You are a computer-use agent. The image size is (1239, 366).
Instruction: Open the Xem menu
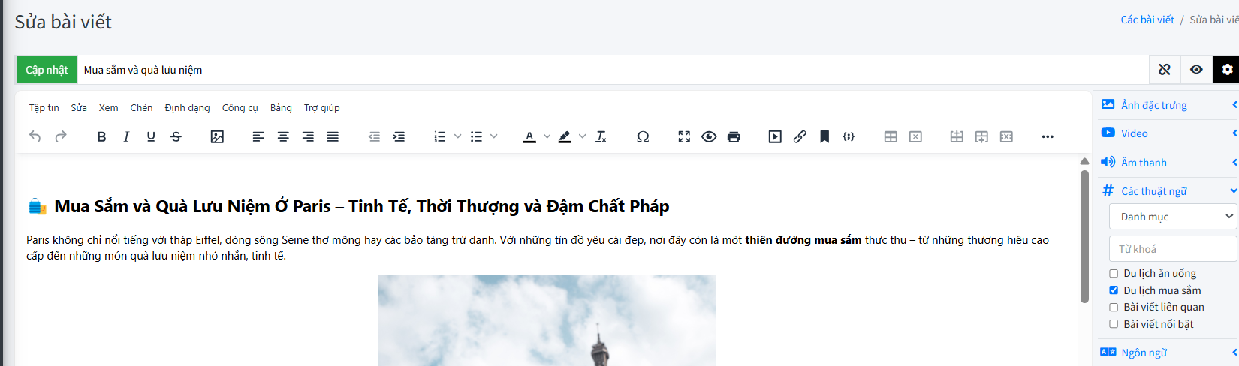click(108, 108)
